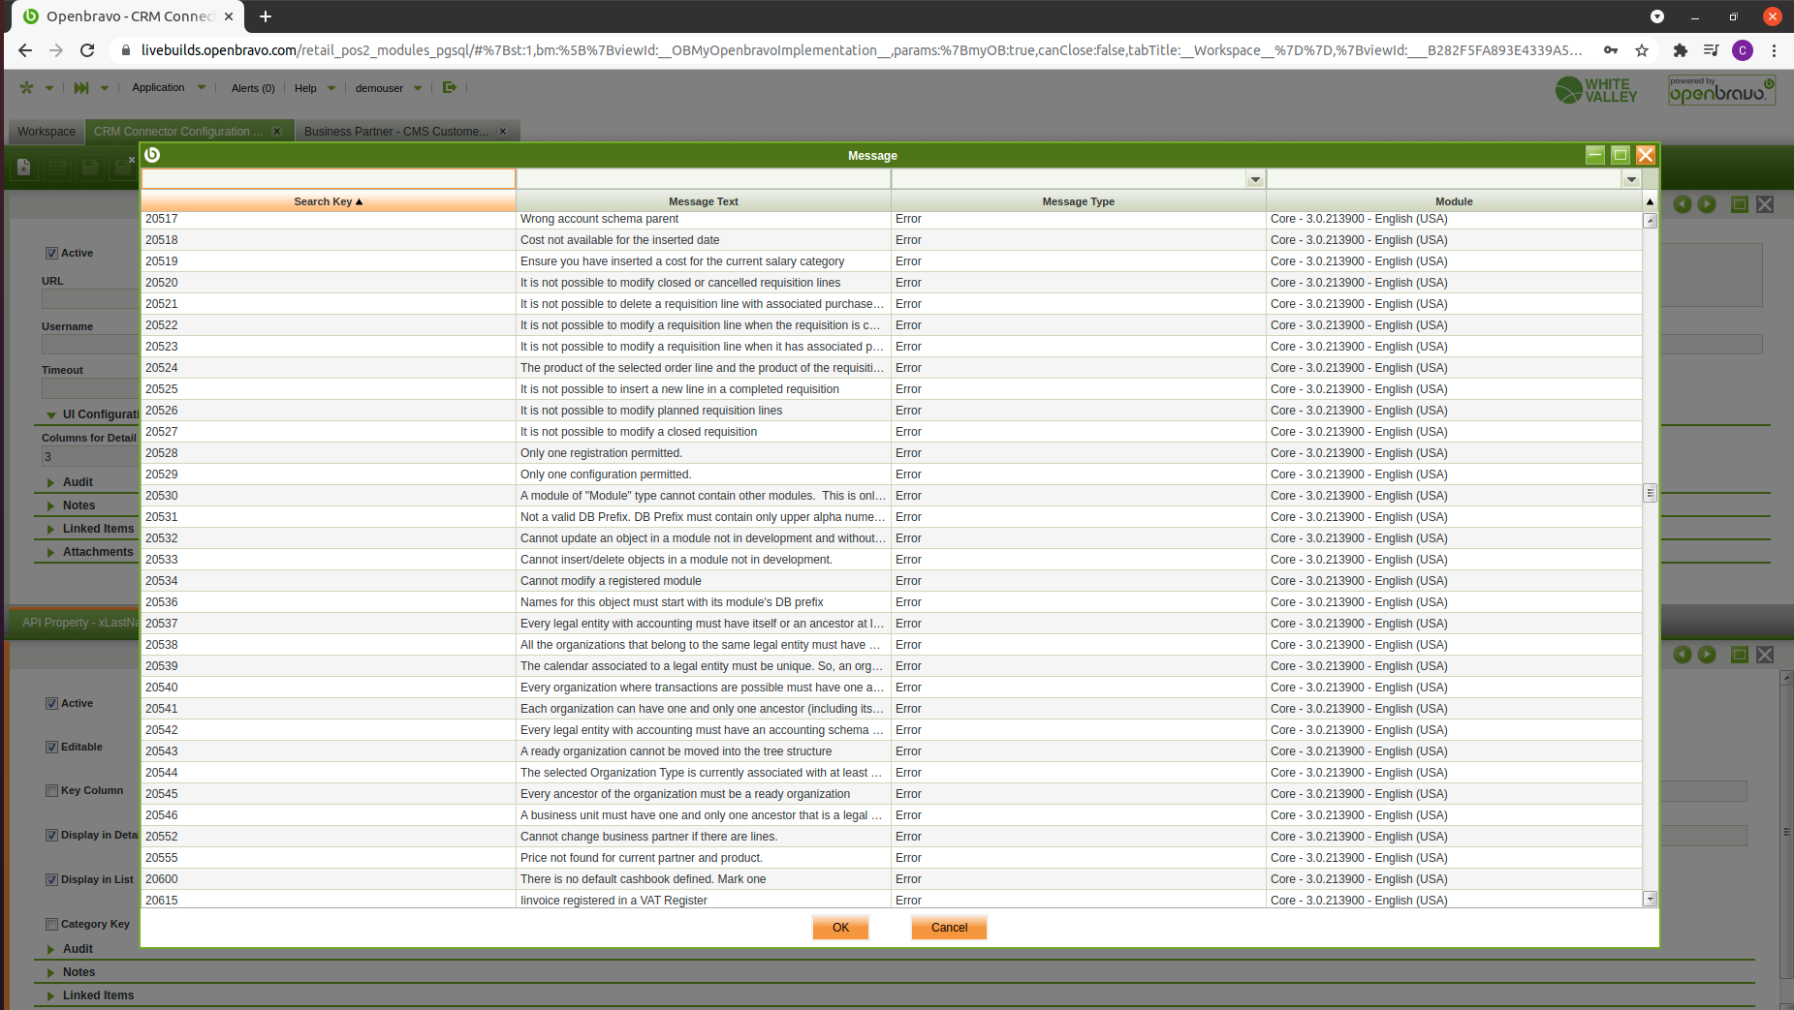The width and height of the screenshot is (1794, 1010).
Task: Open the media controls icon in Chrome
Action: 1712,50
